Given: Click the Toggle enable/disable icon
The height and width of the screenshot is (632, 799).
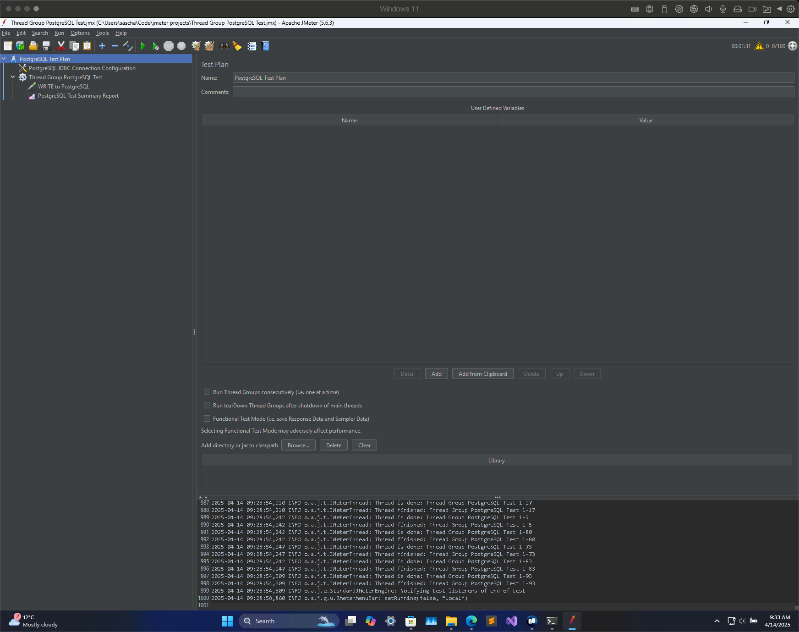Looking at the screenshot, I should 128,46.
